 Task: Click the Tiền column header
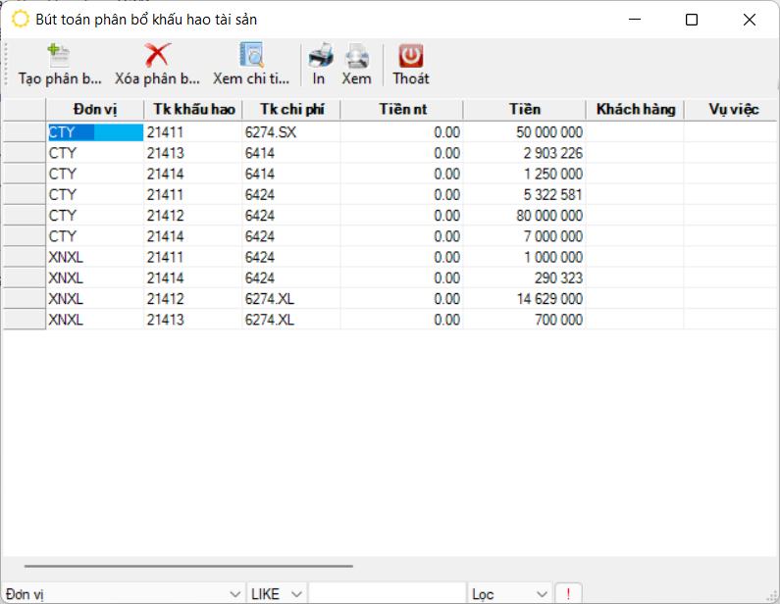[525, 109]
